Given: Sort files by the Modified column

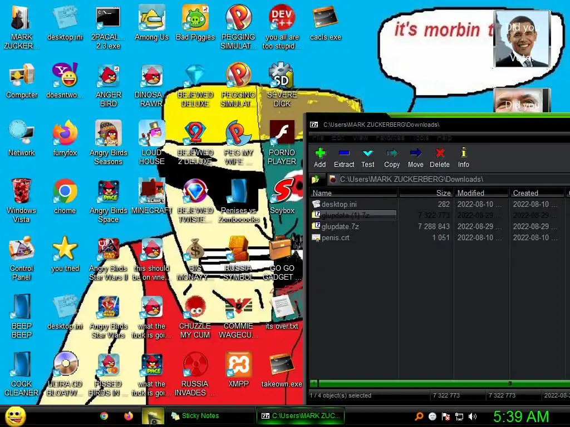Looking at the screenshot, I should (x=481, y=193).
